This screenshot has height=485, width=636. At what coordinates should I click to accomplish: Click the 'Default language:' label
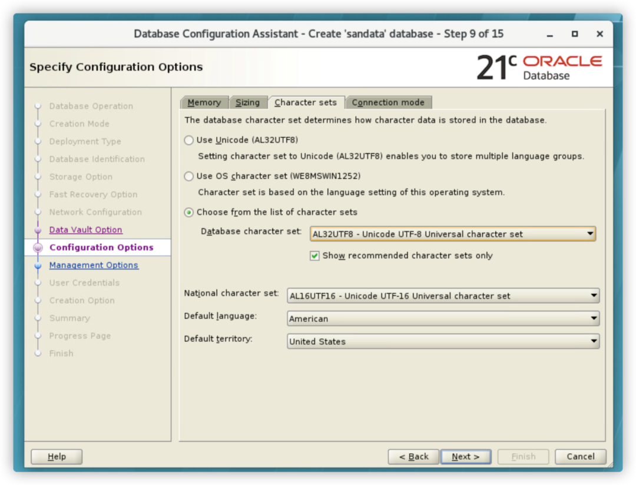click(220, 316)
